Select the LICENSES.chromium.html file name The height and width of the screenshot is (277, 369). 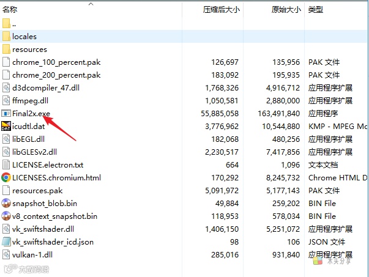click(x=56, y=177)
